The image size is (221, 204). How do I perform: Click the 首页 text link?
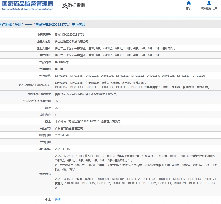click(x=189, y=8)
